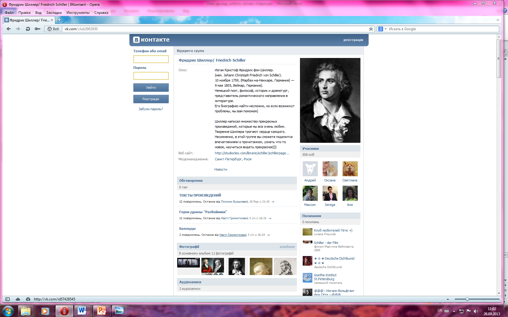Open the last pencil sketch album photo
The image size is (508, 317).
285,266
